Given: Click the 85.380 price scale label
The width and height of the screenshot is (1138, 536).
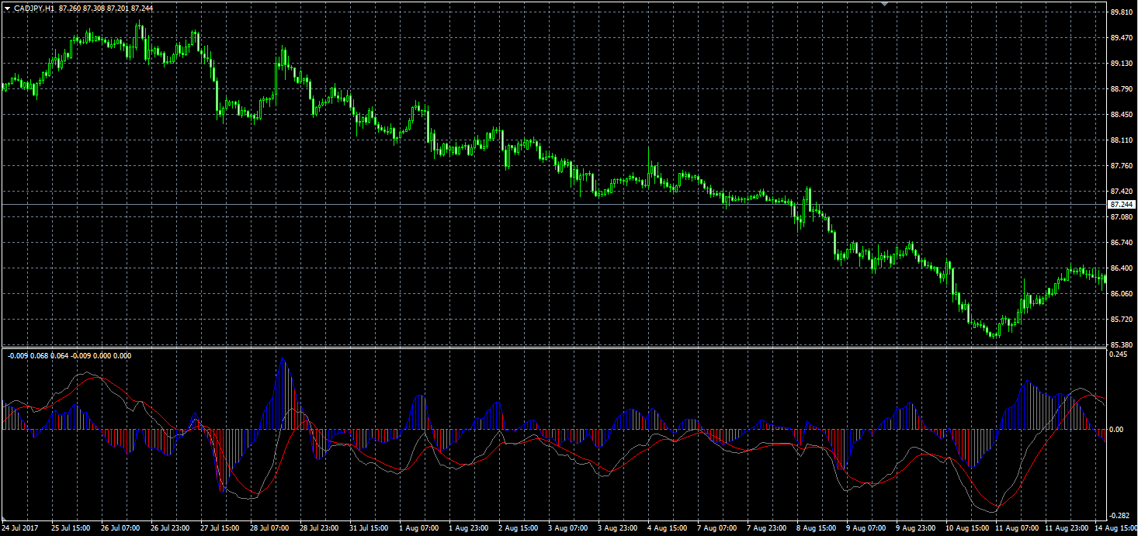Looking at the screenshot, I should click(x=1121, y=344).
